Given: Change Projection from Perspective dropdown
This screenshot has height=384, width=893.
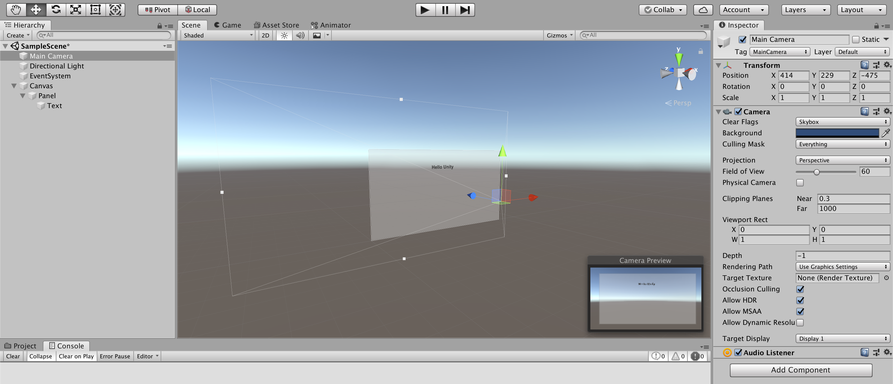Looking at the screenshot, I should (x=842, y=160).
